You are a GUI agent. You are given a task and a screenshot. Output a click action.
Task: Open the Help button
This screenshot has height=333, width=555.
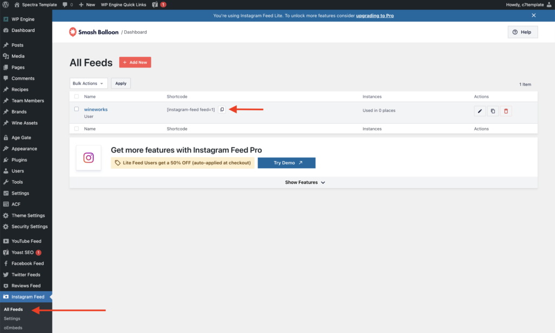pyautogui.click(x=522, y=32)
